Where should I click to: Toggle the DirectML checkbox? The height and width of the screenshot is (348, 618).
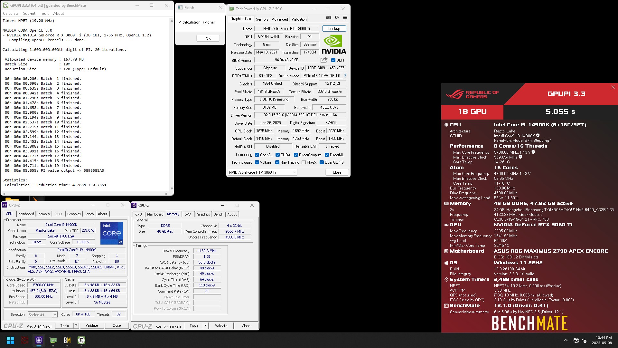point(327,155)
